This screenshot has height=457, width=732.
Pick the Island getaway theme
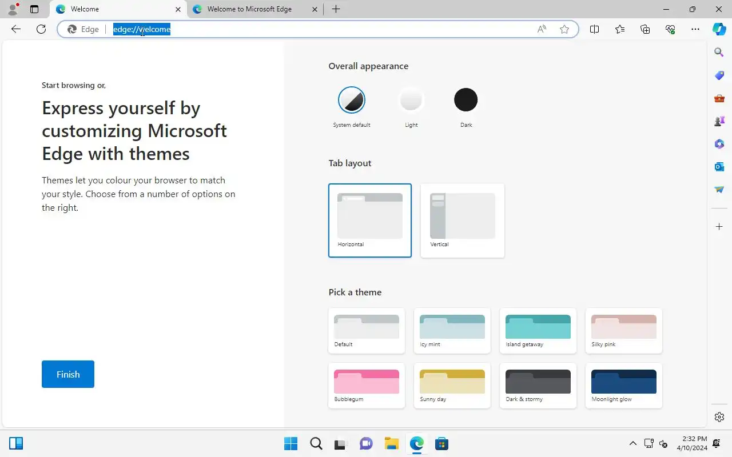(x=538, y=331)
